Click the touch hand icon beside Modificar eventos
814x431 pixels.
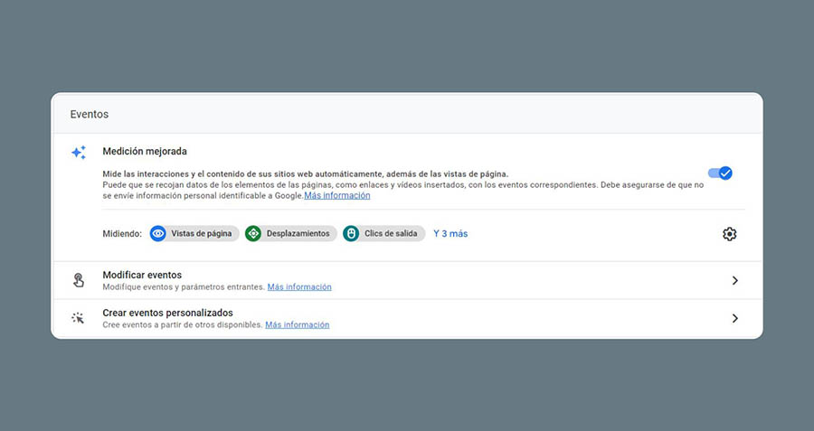pyautogui.click(x=79, y=280)
